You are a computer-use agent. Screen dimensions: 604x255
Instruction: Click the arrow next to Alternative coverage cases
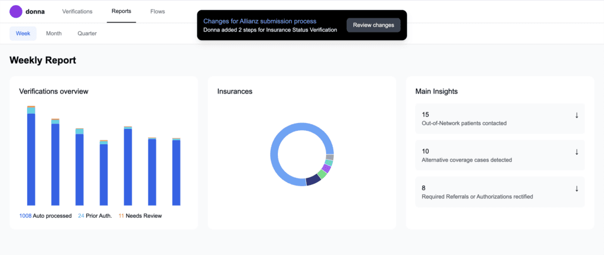click(576, 151)
